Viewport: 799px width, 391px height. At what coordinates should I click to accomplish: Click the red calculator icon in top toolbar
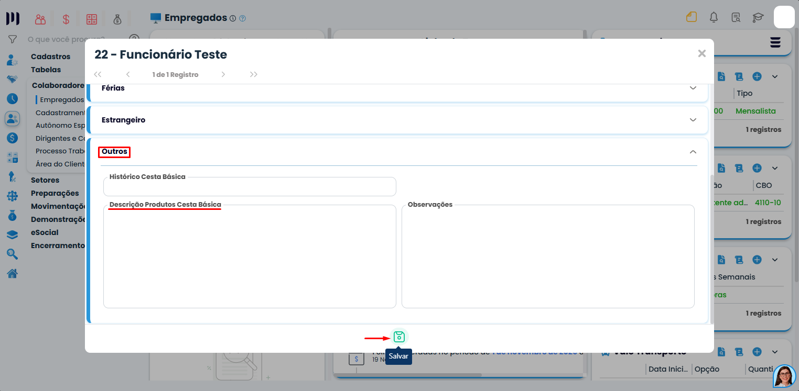click(92, 19)
